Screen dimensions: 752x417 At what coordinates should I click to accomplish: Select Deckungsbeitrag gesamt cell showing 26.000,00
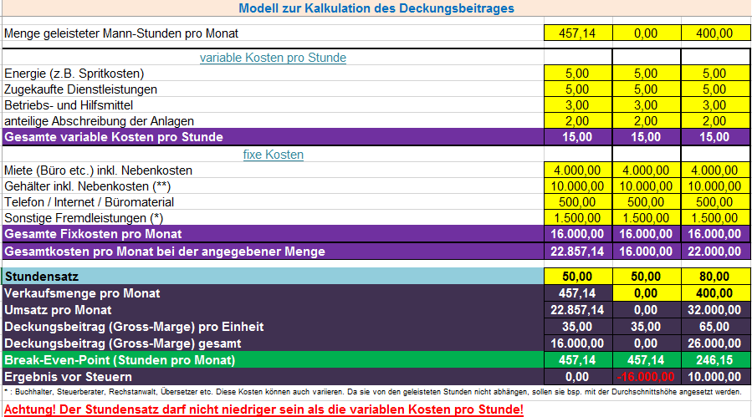click(715, 343)
